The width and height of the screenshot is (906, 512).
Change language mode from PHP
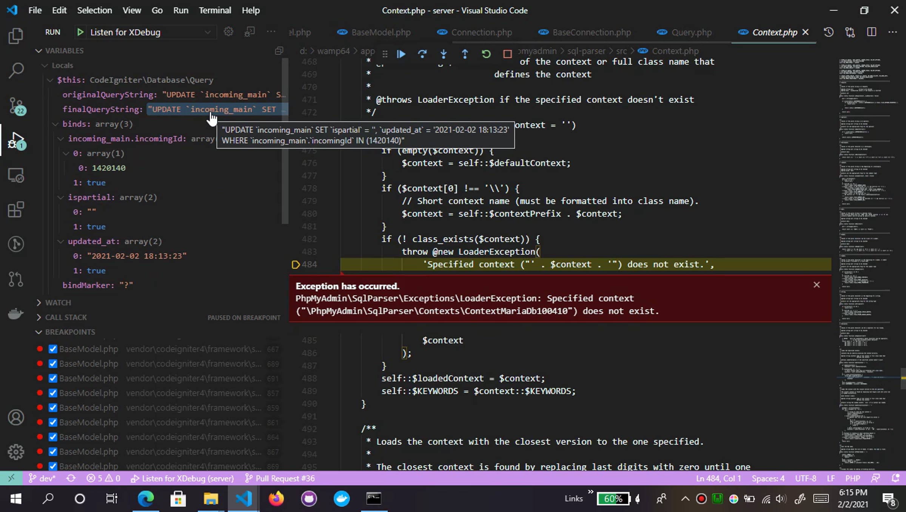[x=852, y=478]
